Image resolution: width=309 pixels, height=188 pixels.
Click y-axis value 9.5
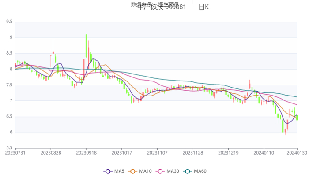click(x=9, y=22)
